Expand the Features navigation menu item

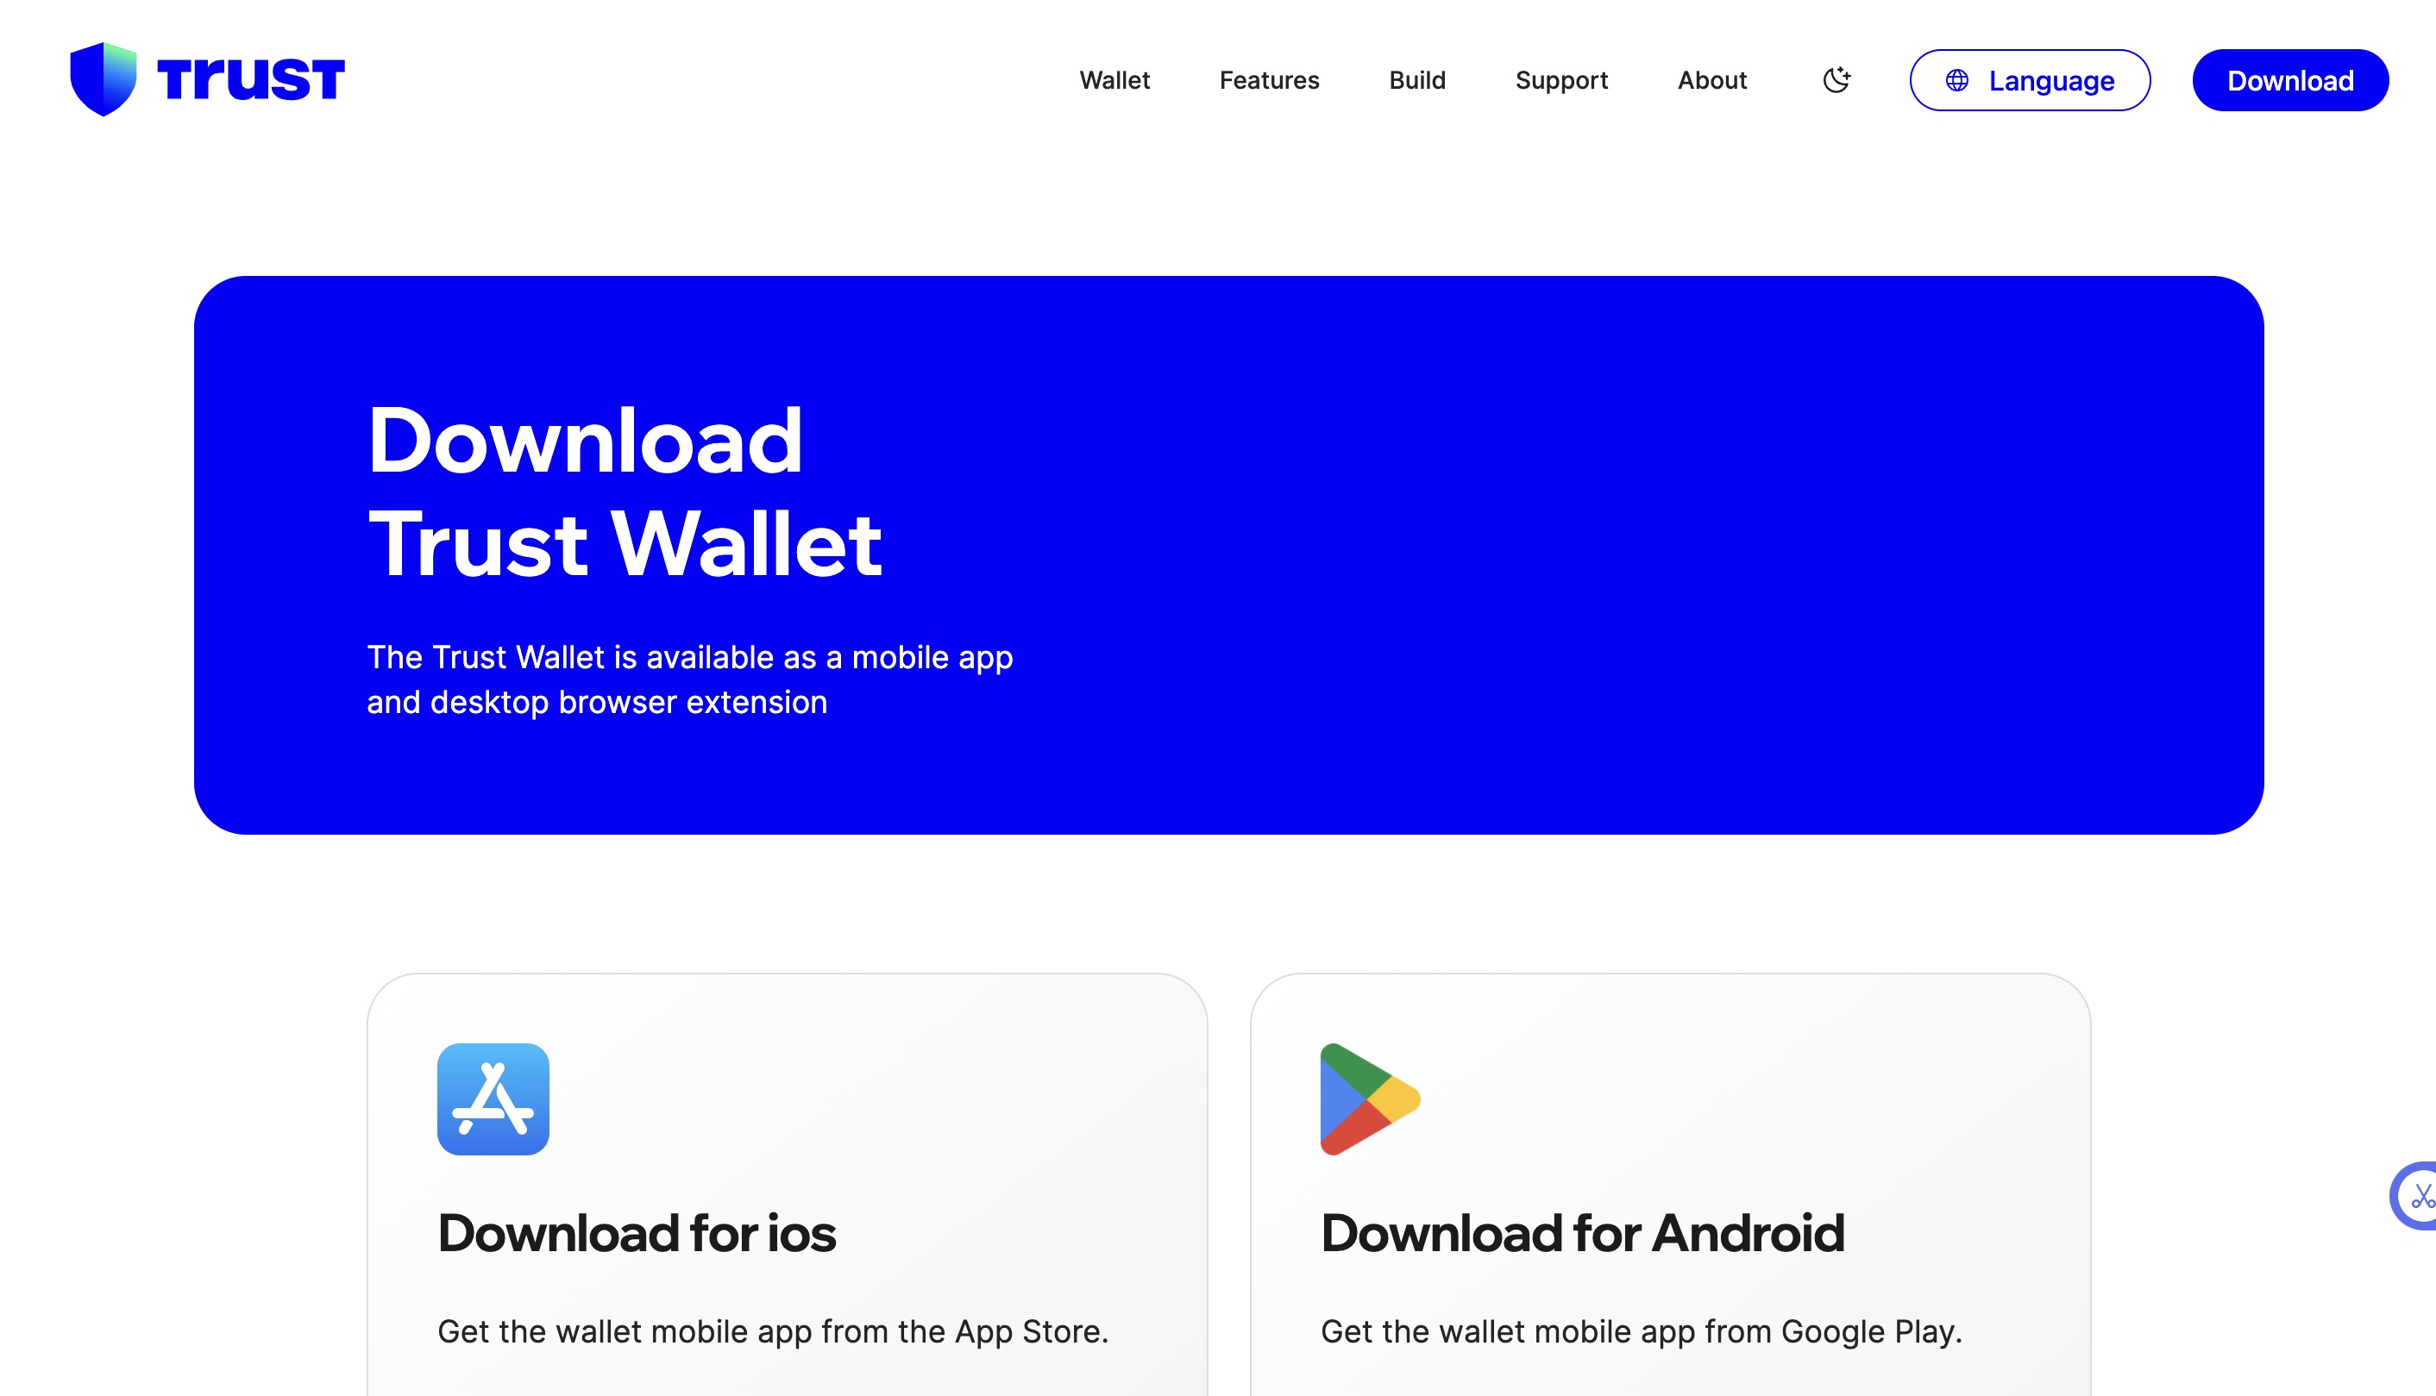click(x=1270, y=80)
